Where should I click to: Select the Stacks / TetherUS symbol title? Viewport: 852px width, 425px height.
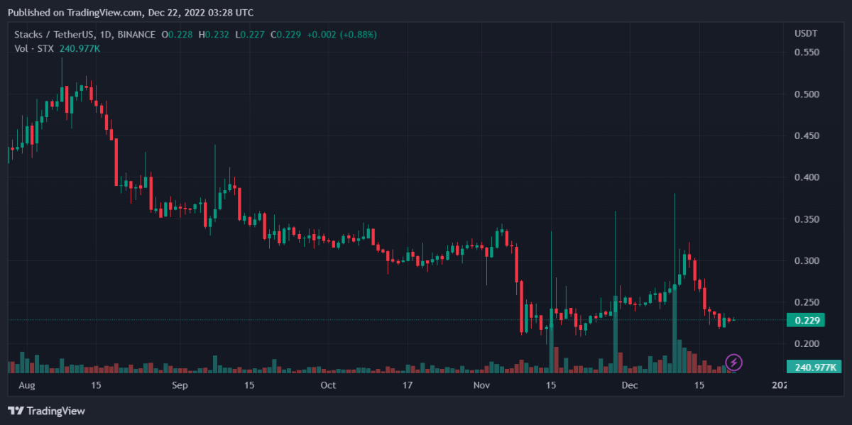(x=55, y=34)
